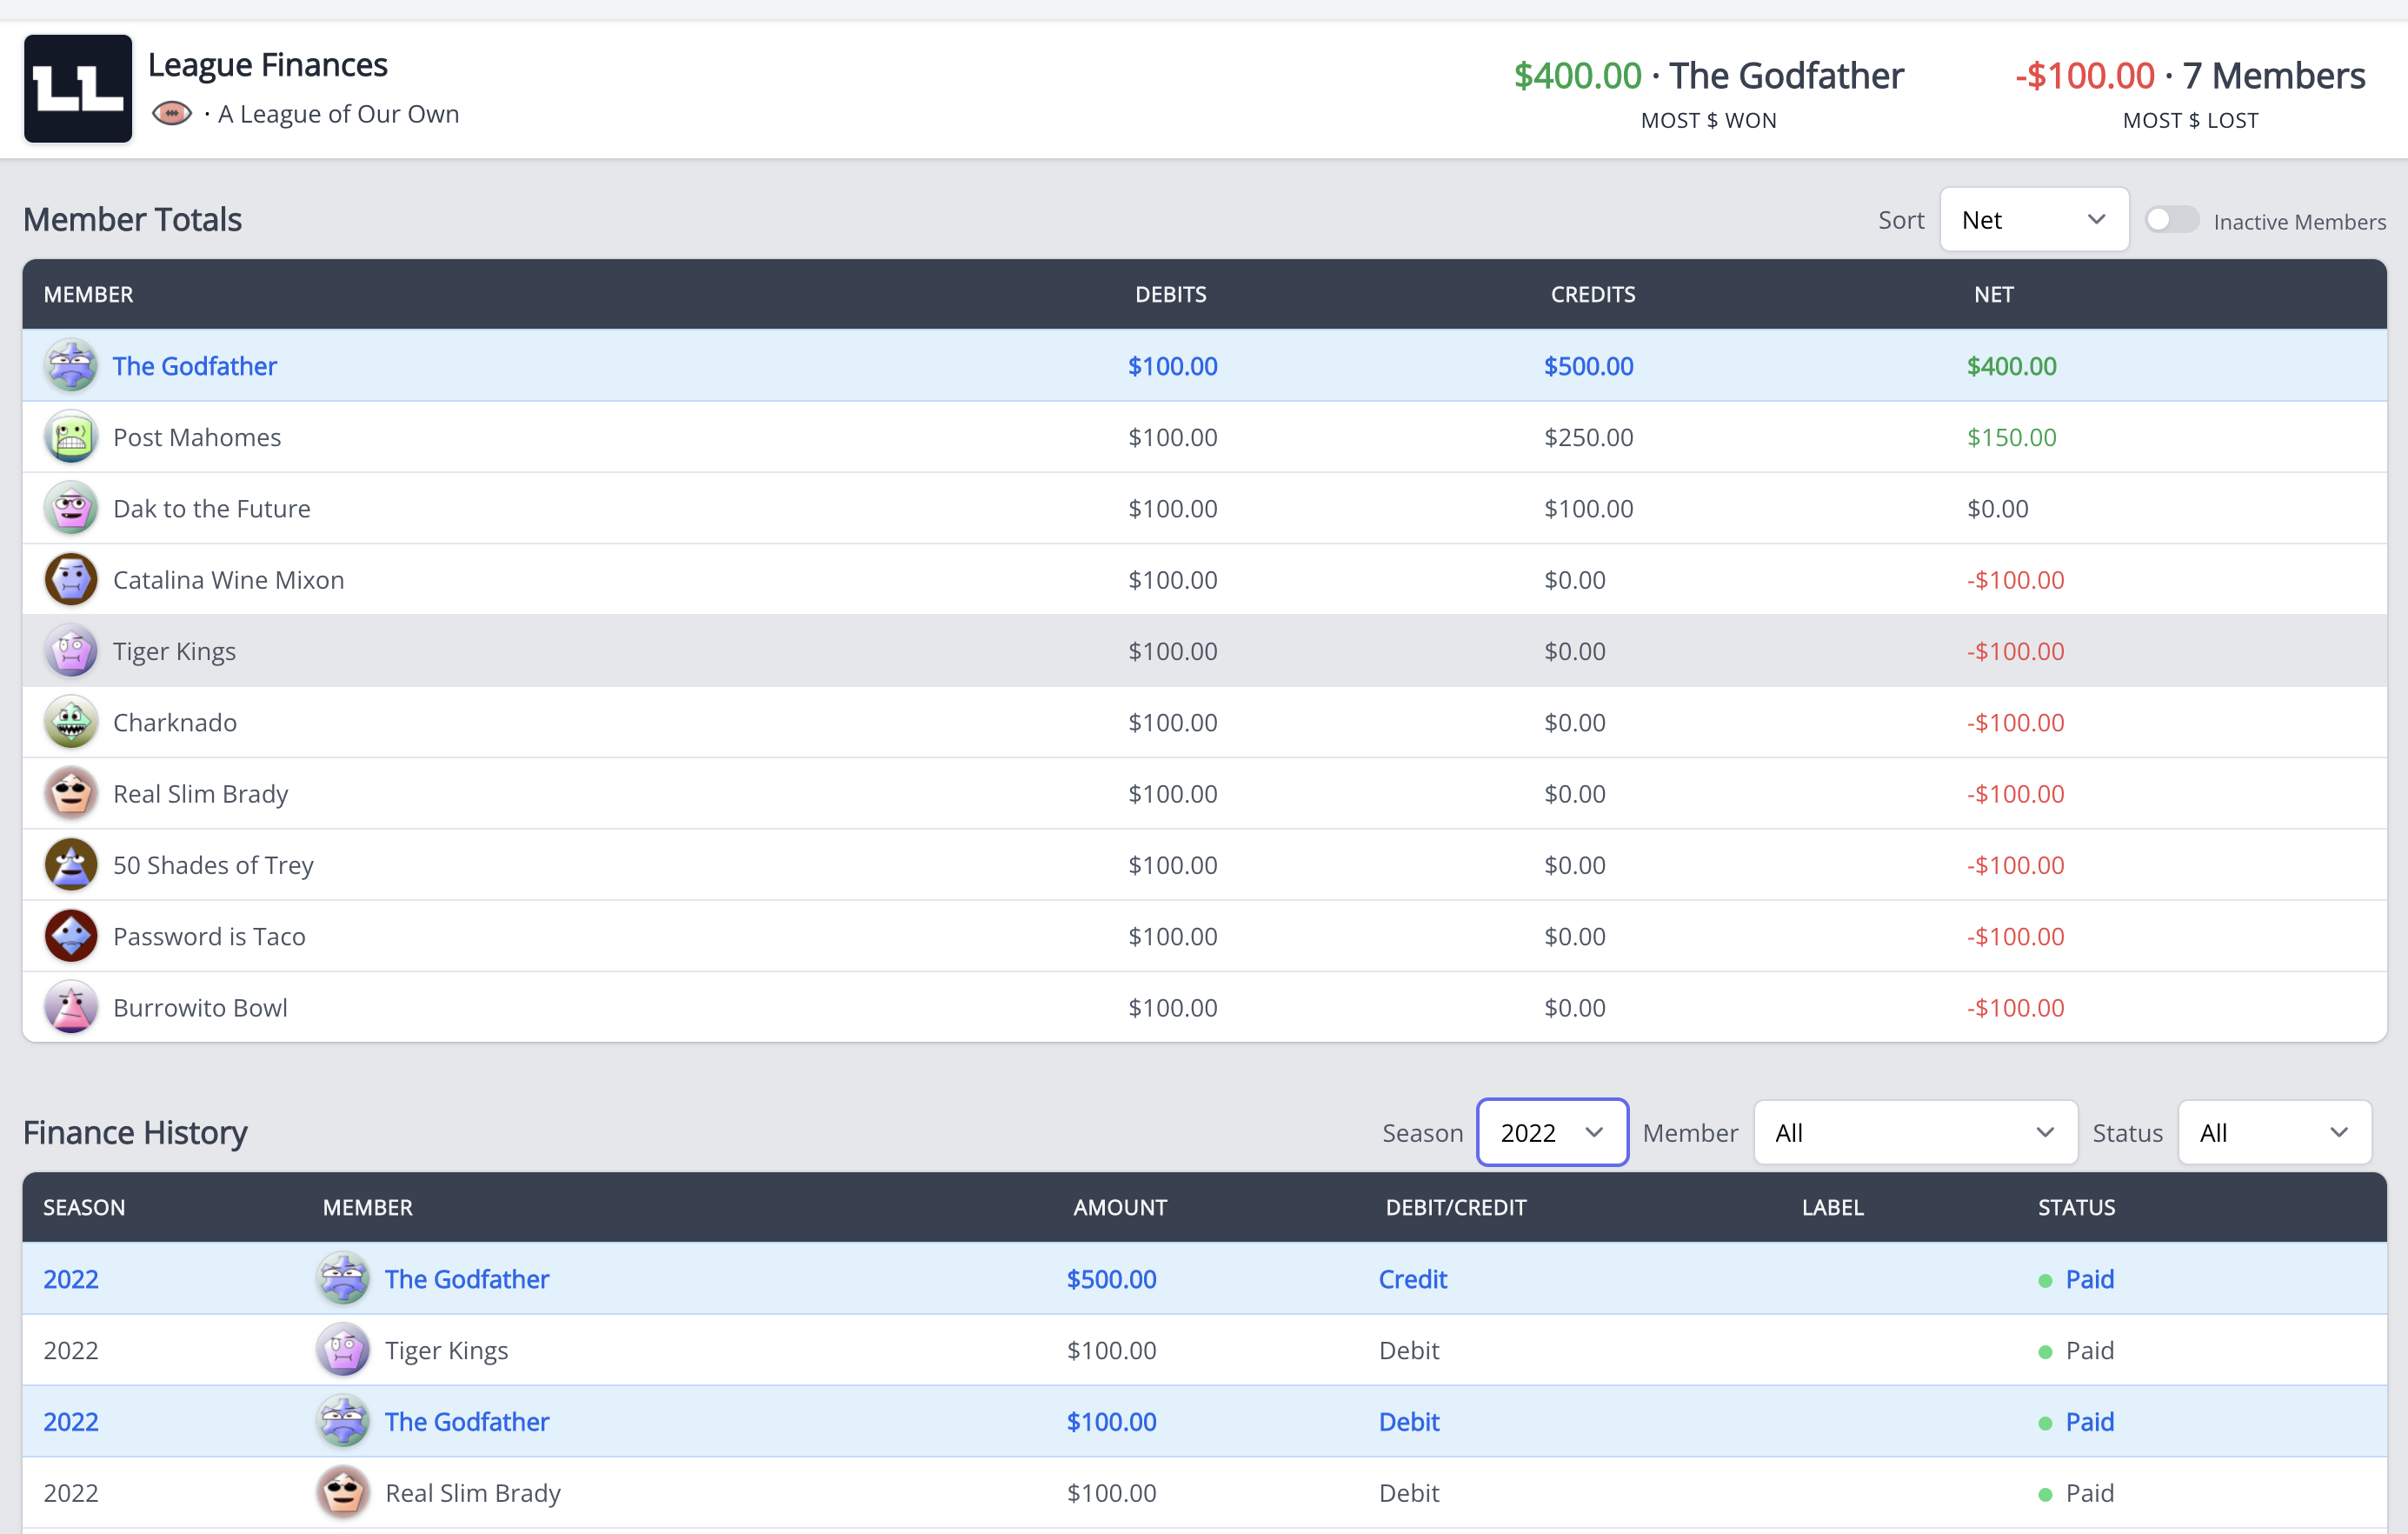Image resolution: width=2408 pixels, height=1534 pixels.
Task: Click Burrowito Bowl member name
Action: point(200,1008)
